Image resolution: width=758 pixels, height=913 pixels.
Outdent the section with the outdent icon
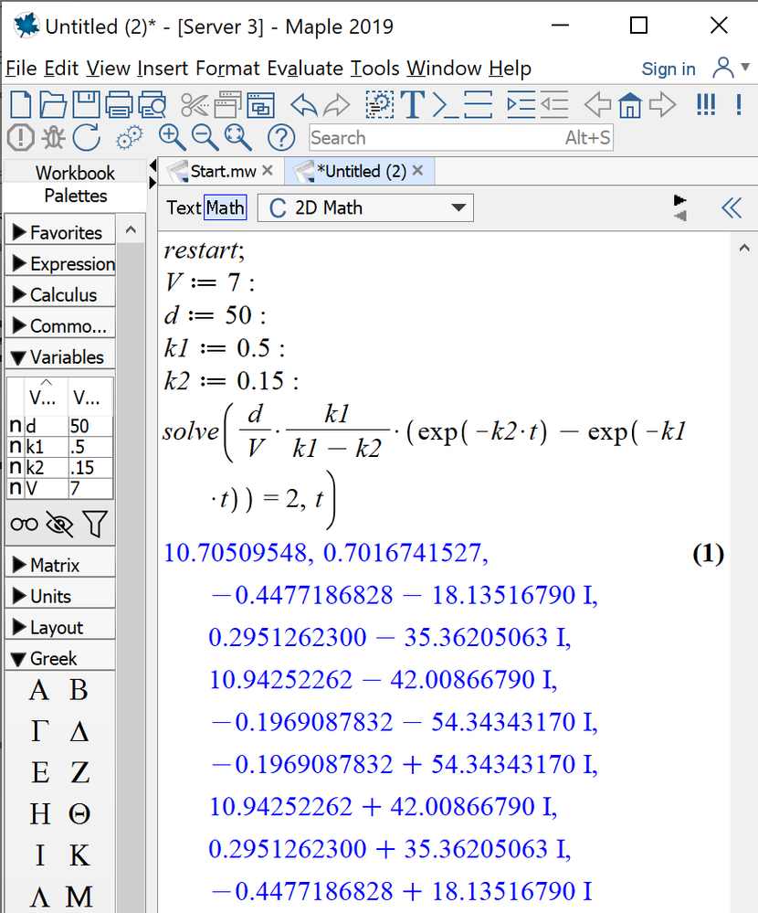553,105
